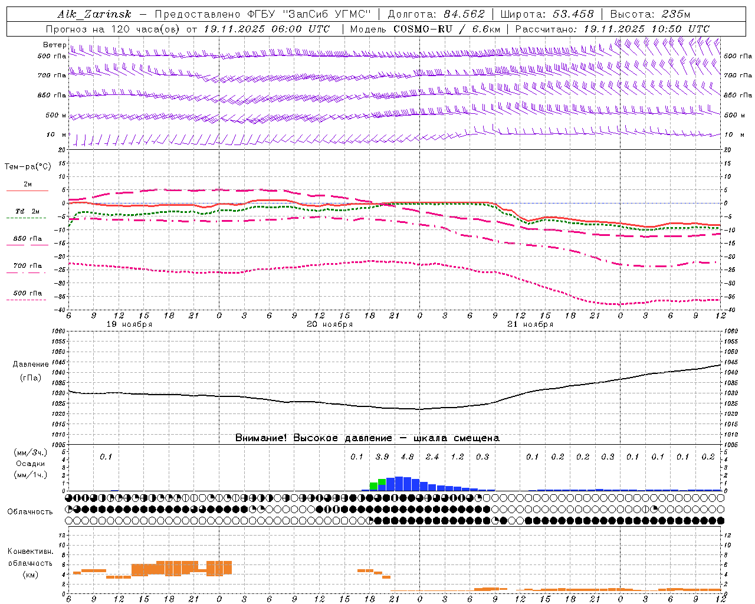The image size is (755, 604).
Task: Click the 1.2 precipitation total
Action: [457, 457]
